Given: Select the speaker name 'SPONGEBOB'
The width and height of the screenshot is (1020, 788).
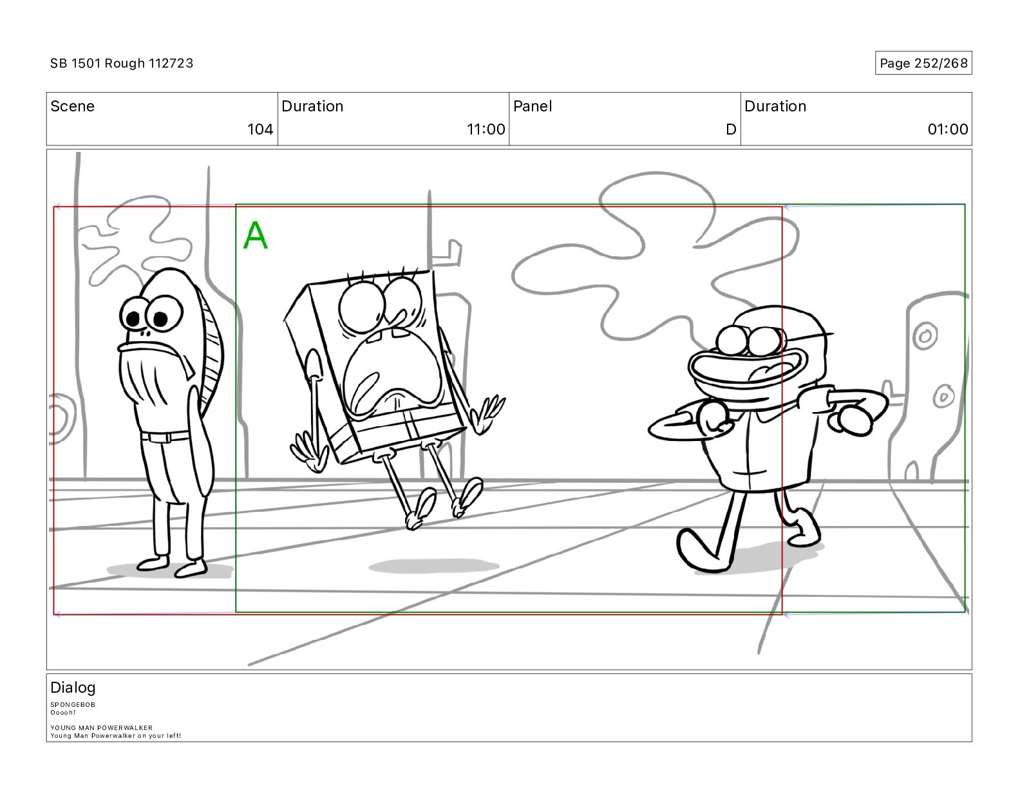Looking at the screenshot, I should 73,705.
